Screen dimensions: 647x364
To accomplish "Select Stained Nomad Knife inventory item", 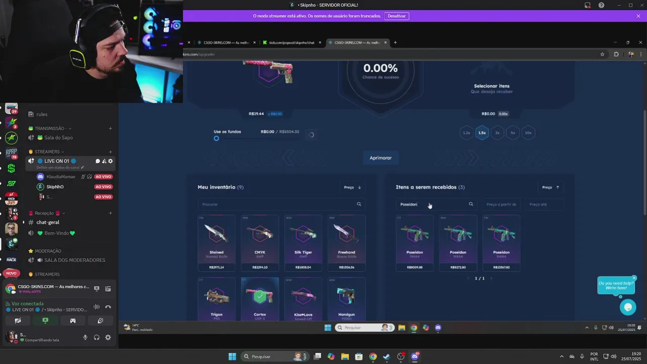I will tap(216, 243).
